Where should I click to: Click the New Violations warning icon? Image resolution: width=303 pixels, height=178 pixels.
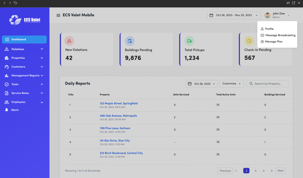(x=69, y=41)
